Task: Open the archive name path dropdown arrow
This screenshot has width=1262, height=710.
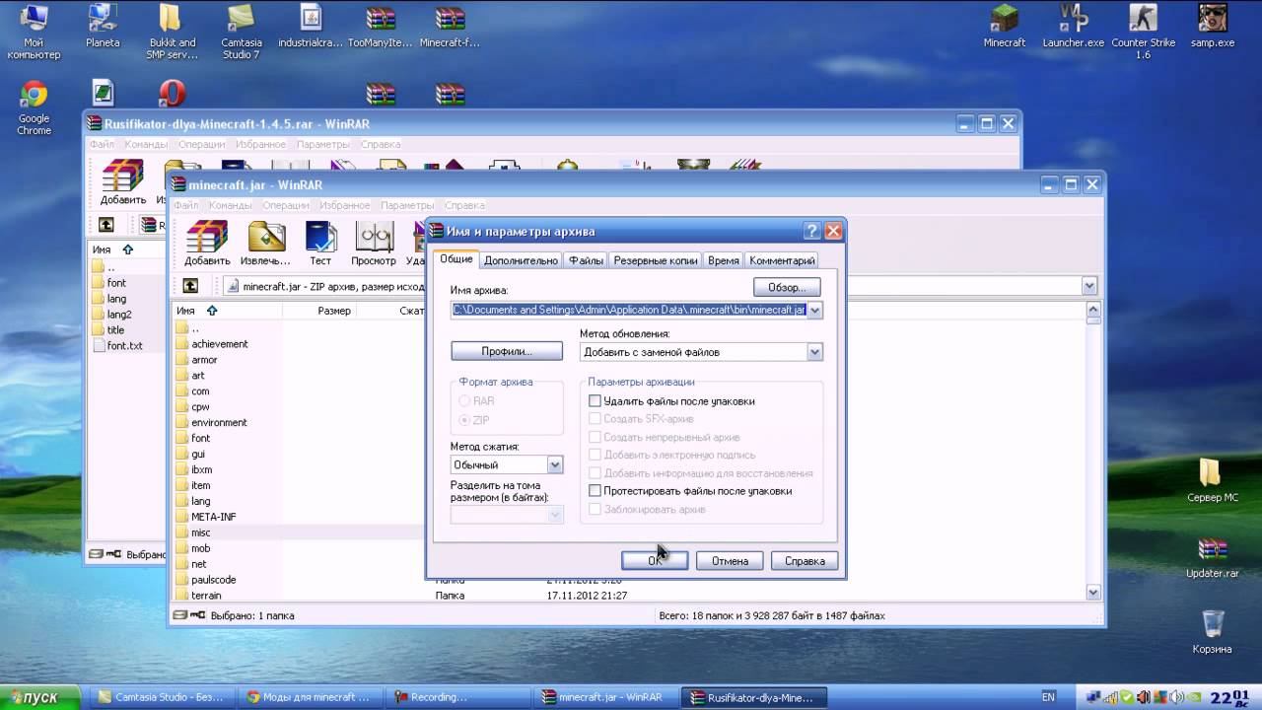Action: (814, 310)
